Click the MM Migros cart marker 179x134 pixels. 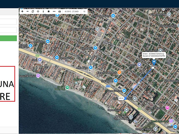91,68
